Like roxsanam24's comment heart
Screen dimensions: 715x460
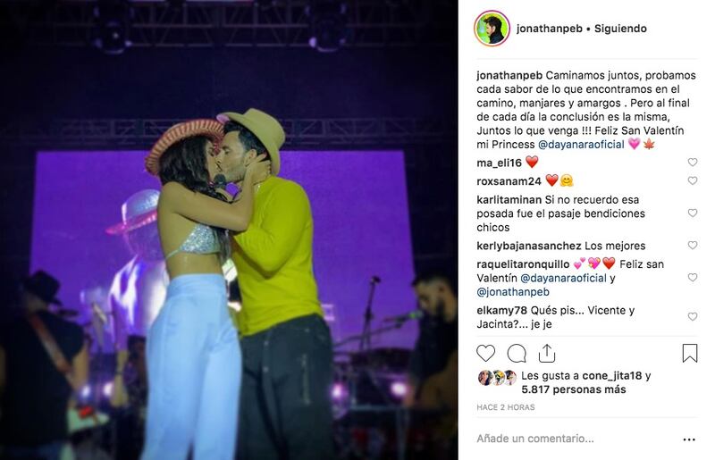(693, 181)
